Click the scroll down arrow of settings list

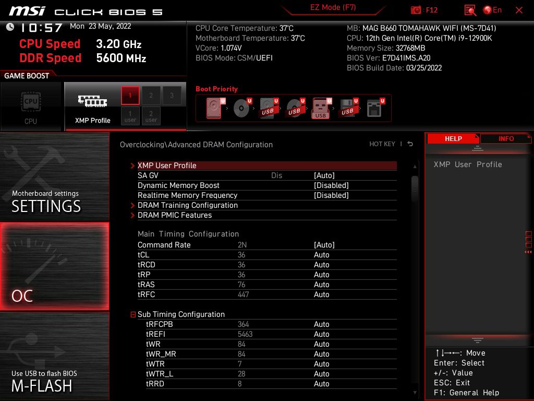click(x=415, y=393)
